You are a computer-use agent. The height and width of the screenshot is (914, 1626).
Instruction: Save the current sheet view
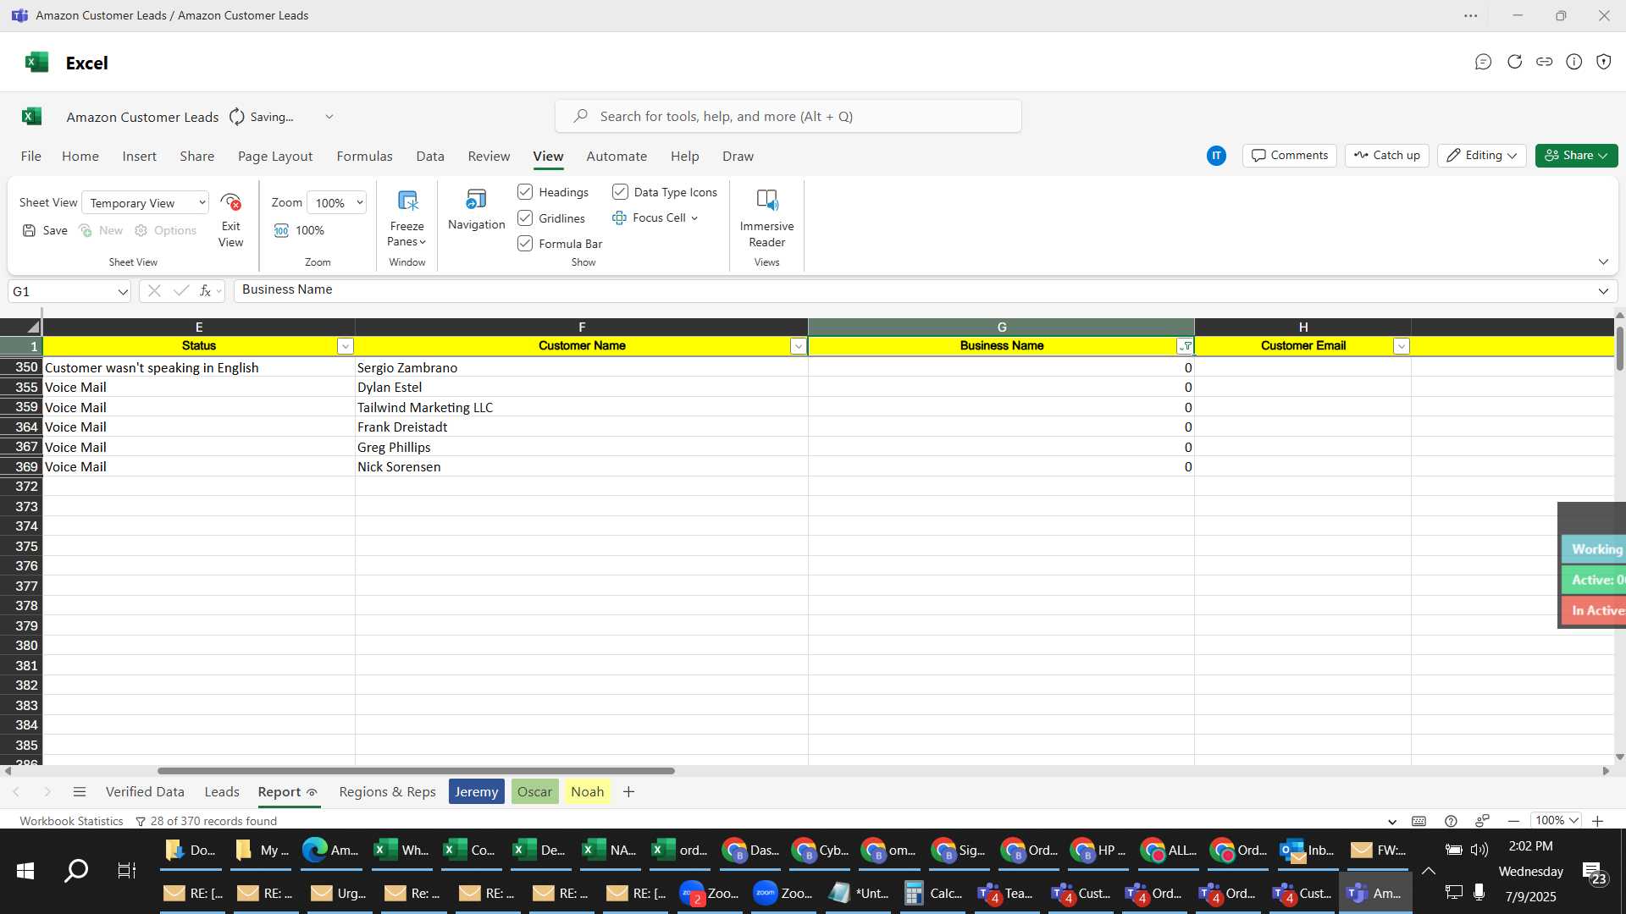coord(45,230)
